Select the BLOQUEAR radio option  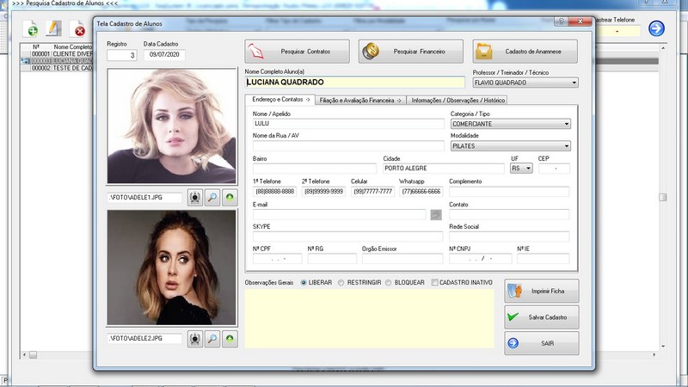click(x=389, y=283)
